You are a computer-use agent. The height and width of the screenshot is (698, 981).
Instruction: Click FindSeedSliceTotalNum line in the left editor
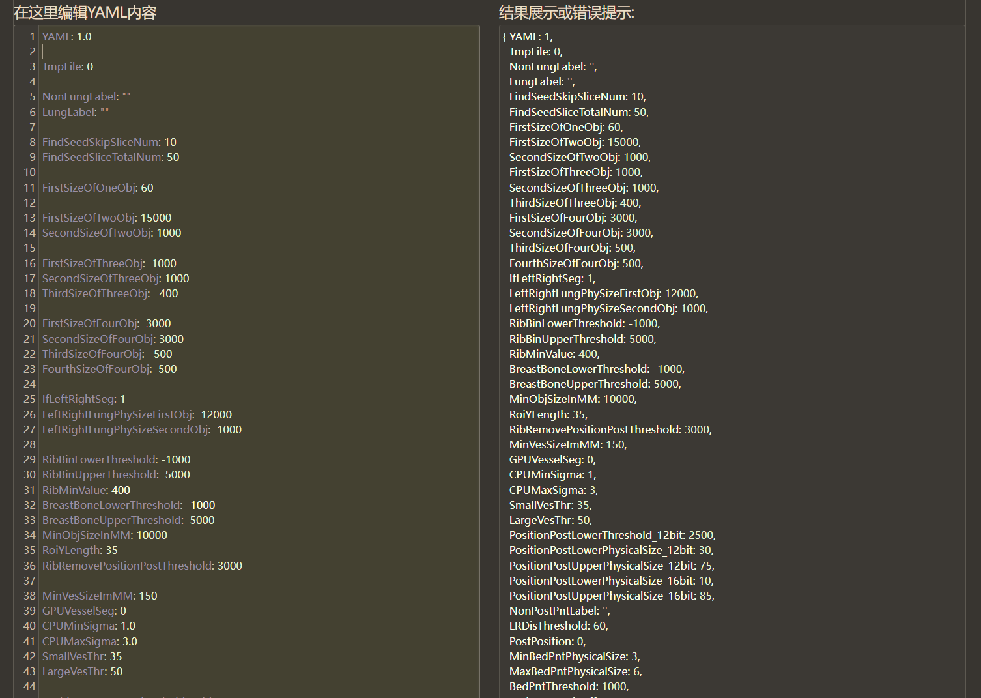click(111, 157)
